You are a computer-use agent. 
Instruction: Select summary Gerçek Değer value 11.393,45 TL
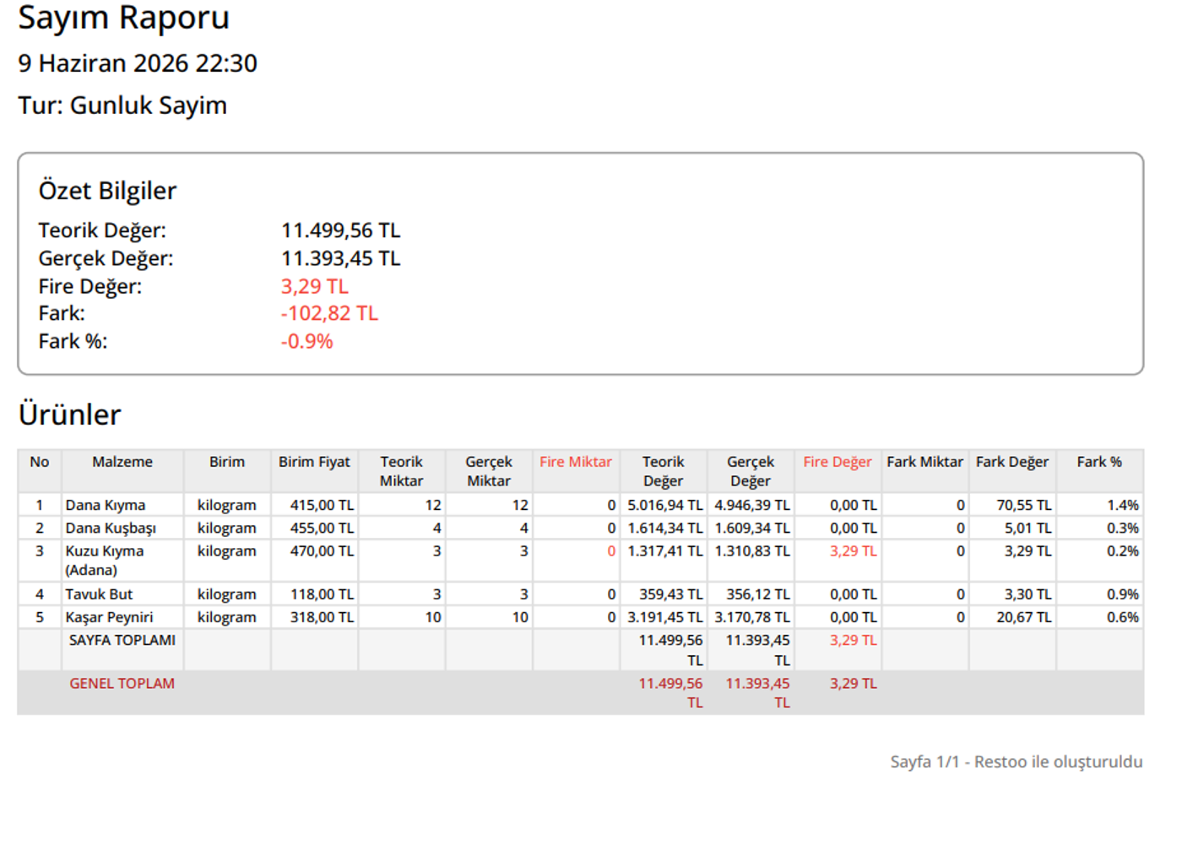click(341, 258)
